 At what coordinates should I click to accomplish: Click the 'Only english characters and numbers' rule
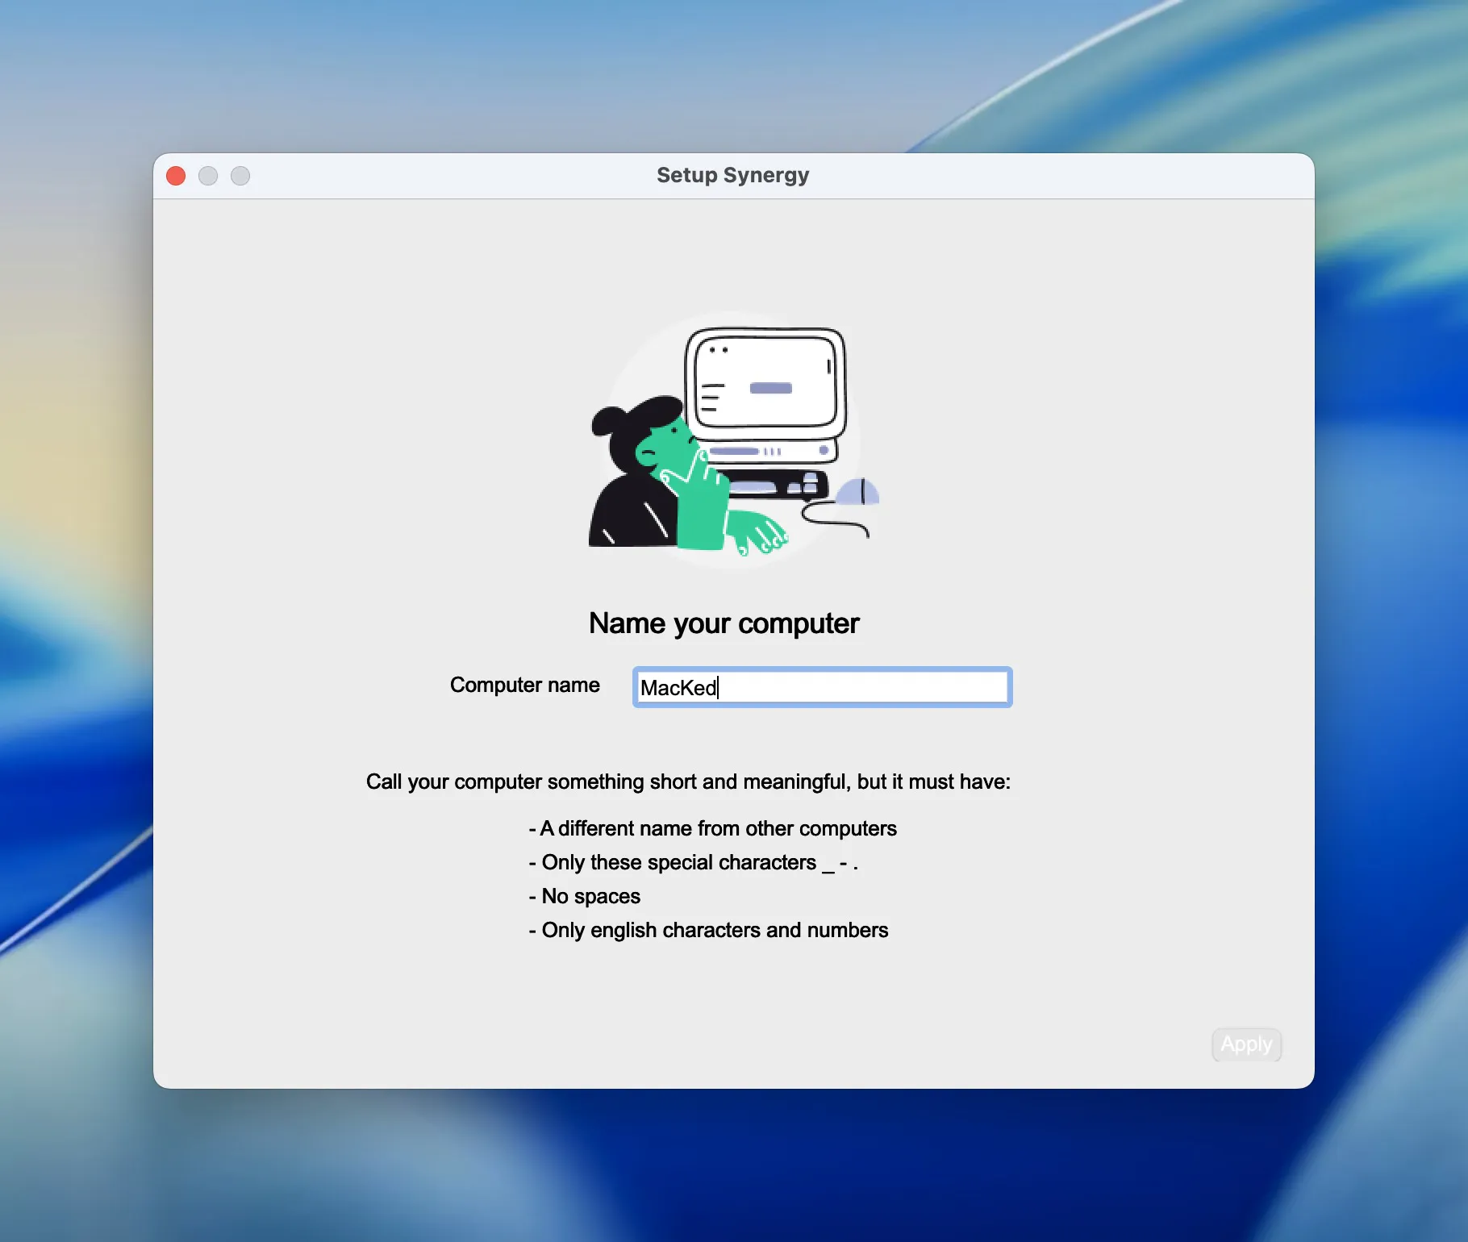click(x=709, y=930)
